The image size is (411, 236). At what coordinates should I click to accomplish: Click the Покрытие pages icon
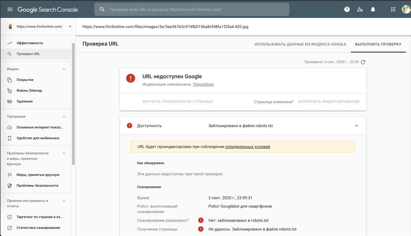(x=10, y=80)
